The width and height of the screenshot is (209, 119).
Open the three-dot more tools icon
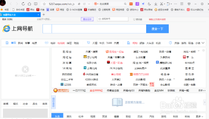pyautogui.click(x=176, y=4)
